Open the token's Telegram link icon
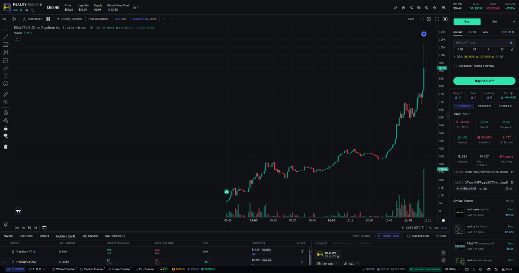 (x=26, y=10)
